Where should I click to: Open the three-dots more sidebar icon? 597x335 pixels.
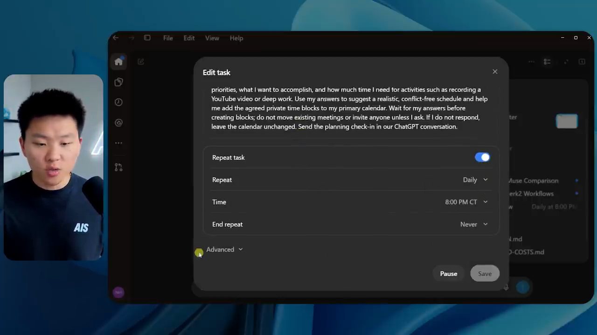pos(118,143)
